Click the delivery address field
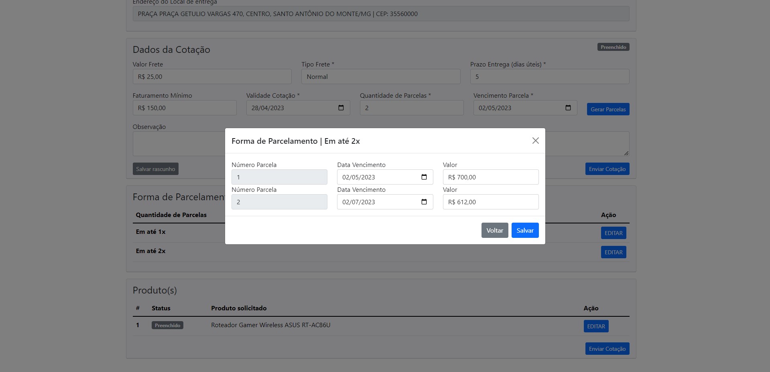The height and width of the screenshot is (372, 770). click(x=381, y=14)
